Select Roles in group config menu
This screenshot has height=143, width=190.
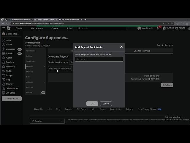[x=28, y=77]
